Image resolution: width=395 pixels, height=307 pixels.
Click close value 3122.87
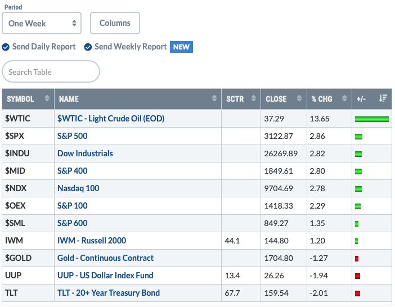click(279, 136)
